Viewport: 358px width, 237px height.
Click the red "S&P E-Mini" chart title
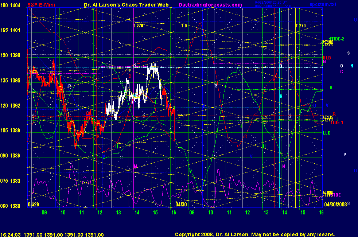click(x=41, y=5)
